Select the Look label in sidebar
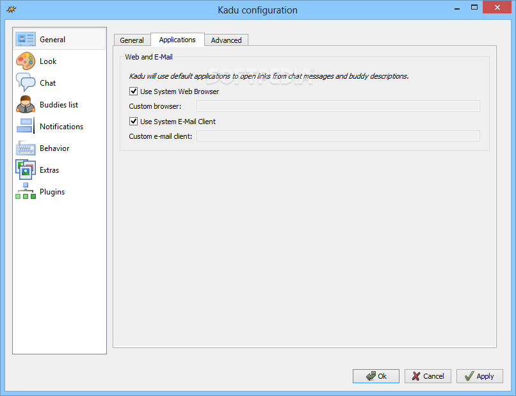 click(48, 61)
